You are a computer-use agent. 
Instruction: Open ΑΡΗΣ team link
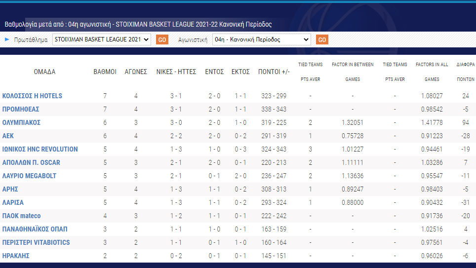pos(10,190)
